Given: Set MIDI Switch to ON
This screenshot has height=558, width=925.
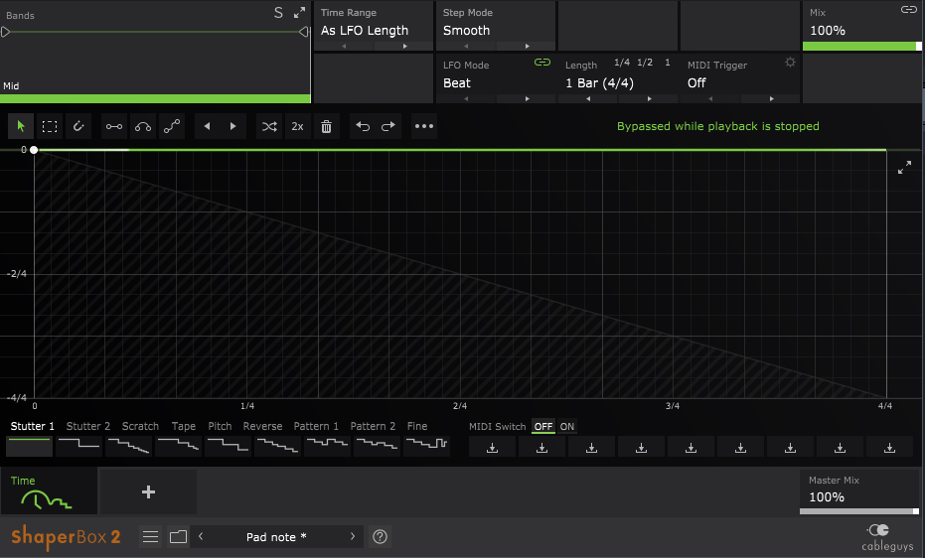Looking at the screenshot, I should click(567, 427).
